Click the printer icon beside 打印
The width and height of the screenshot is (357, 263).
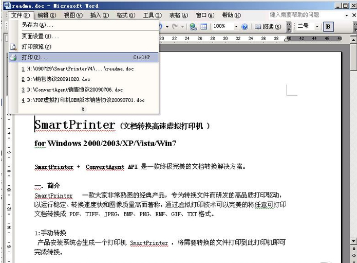(13, 57)
